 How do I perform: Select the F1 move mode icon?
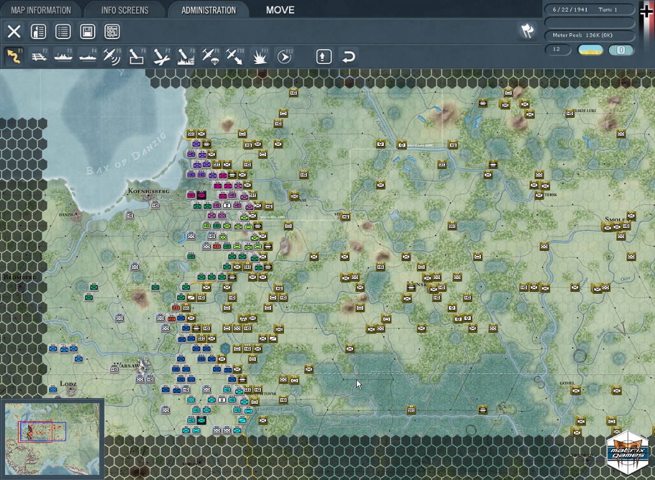(14, 56)
